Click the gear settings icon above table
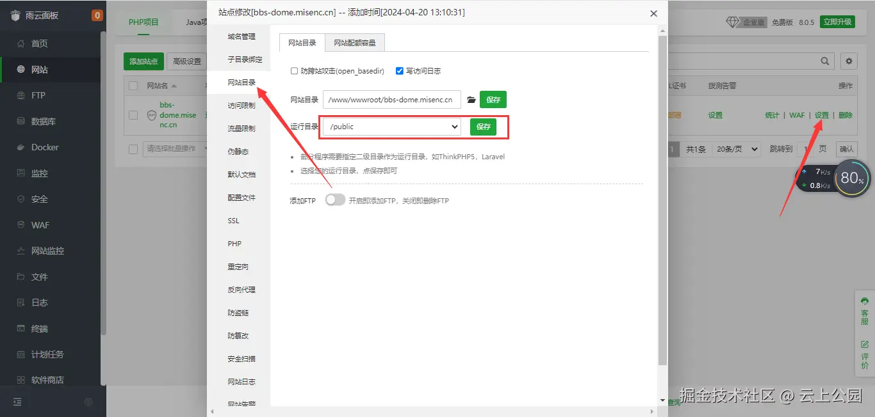Viewport: 875px width, 417px height. tap(849, 61)
